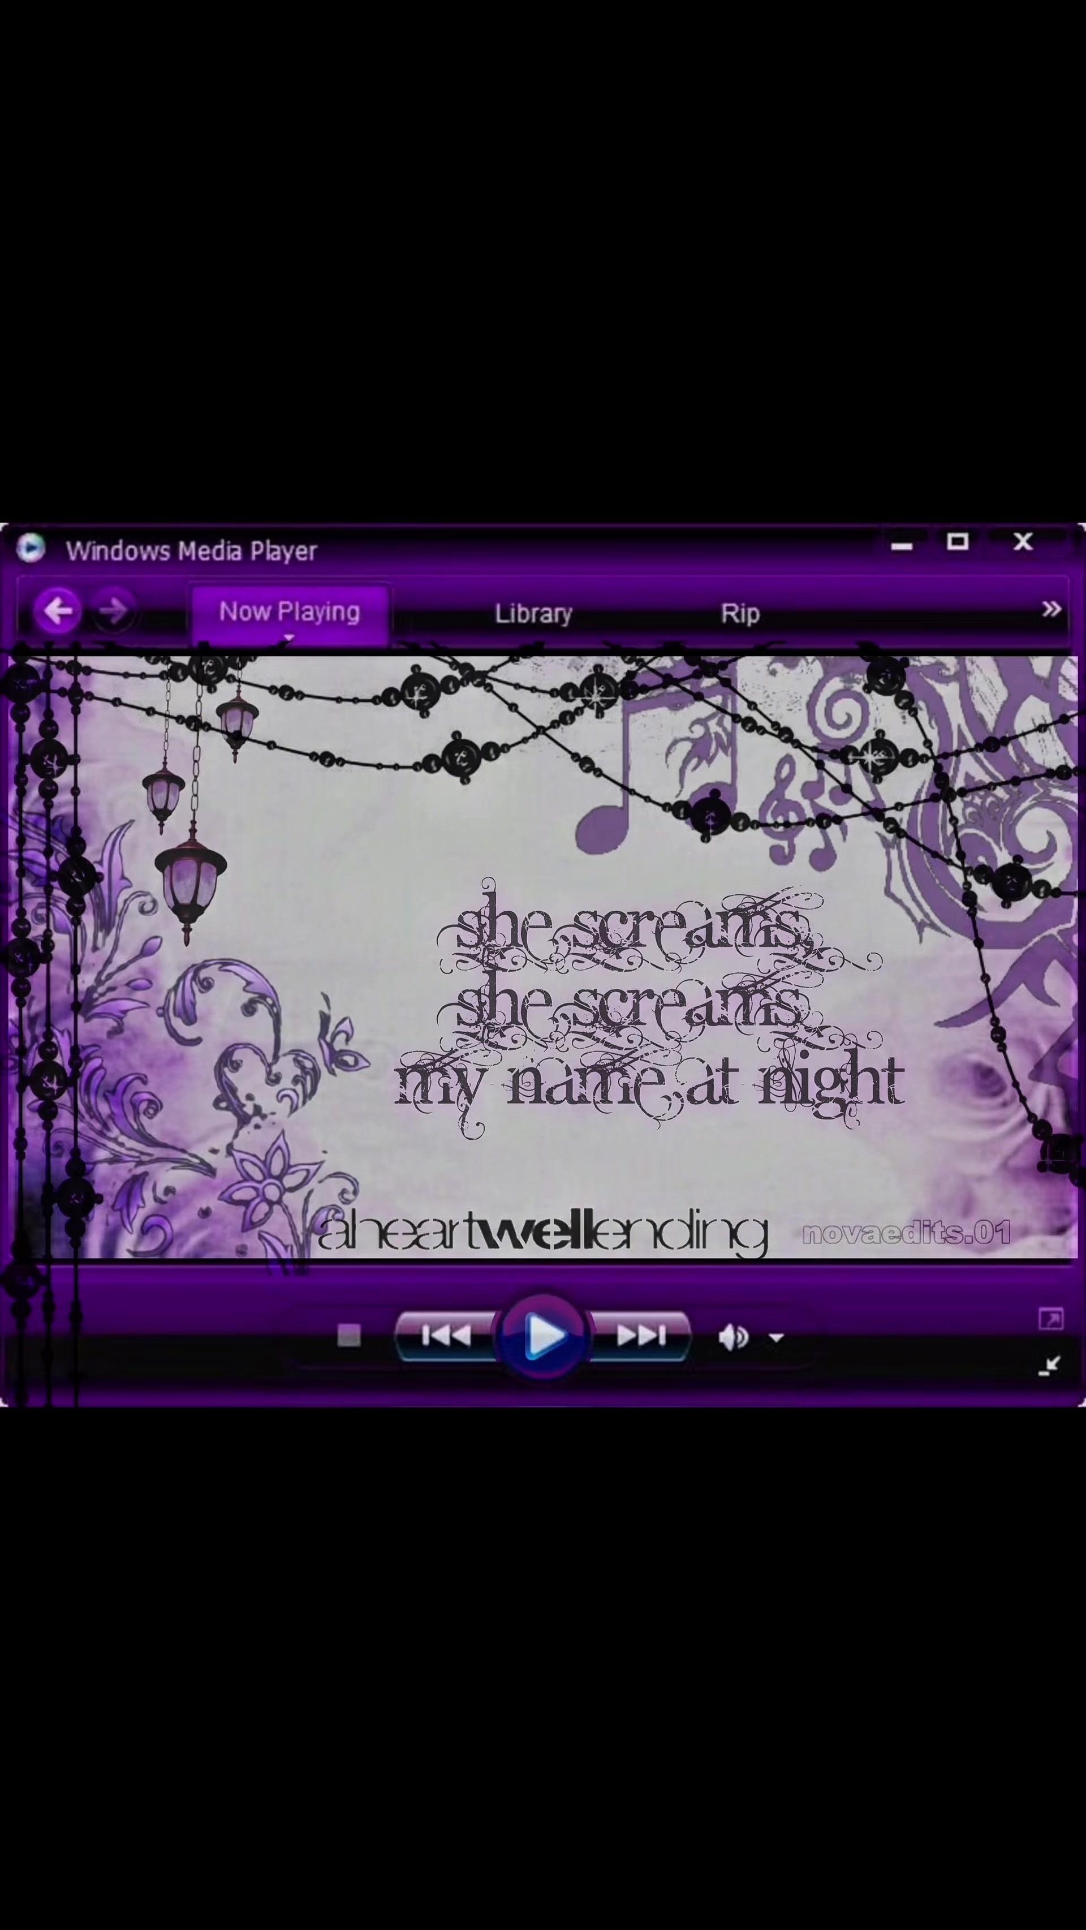Start playback with the round Play button
The height and width of the screenshot is (1930, 1086).
[543, 1335]
